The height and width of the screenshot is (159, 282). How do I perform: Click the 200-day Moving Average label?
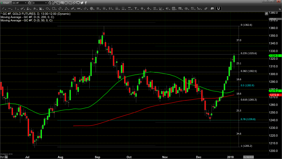[27, 17]
